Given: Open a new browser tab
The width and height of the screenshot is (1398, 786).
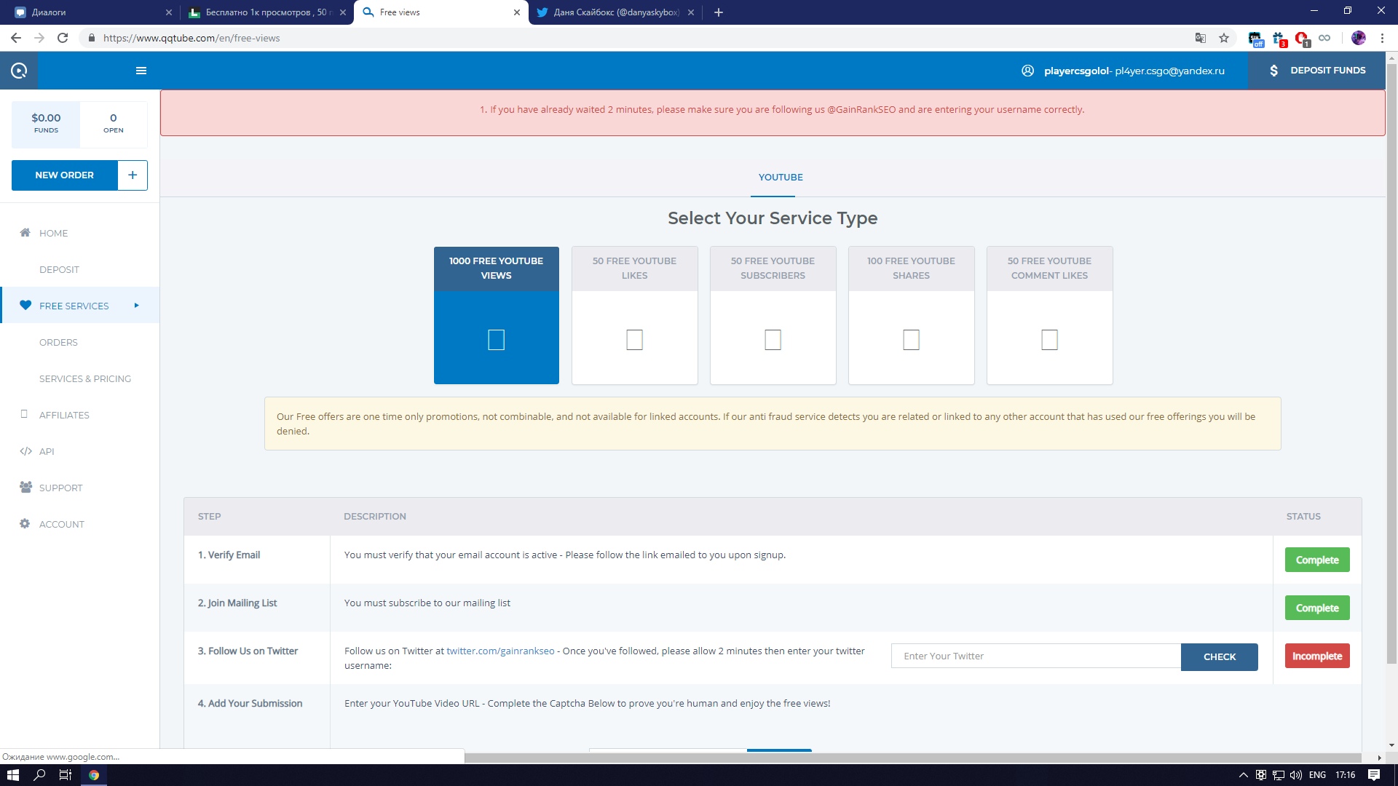Looking at the screenshot, I should pos(719,12).
